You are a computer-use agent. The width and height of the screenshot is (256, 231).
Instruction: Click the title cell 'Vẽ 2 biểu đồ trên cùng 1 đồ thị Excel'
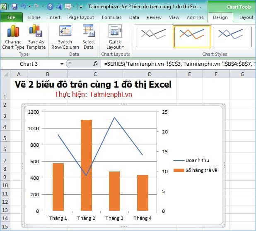(x=93, y=84)
